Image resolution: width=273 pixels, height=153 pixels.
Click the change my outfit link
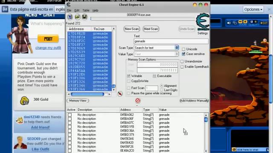click(48, 48)
